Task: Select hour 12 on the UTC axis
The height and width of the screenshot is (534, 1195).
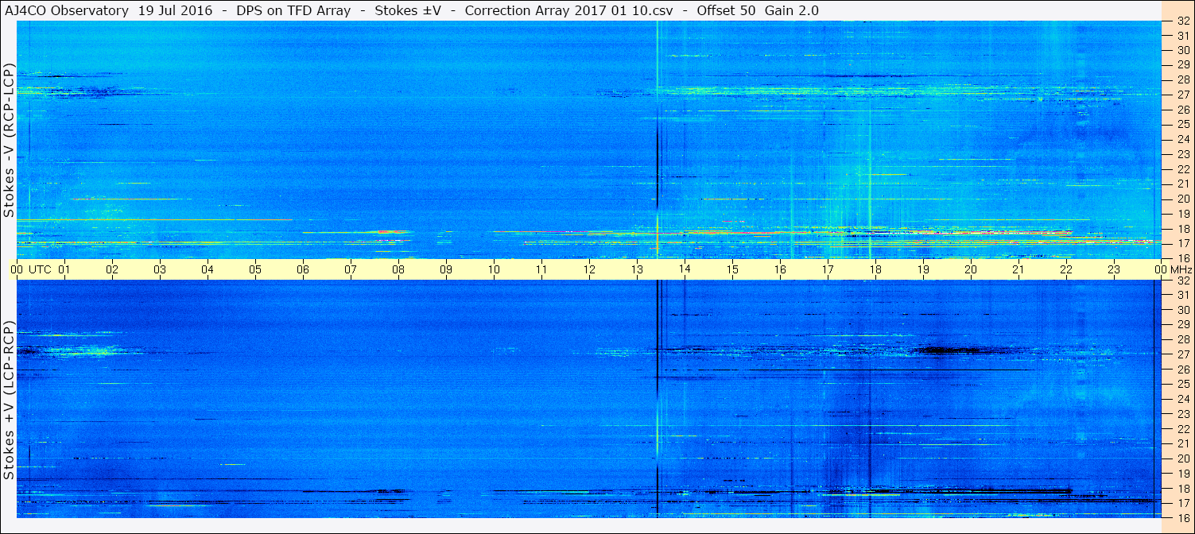Action: point(589,269)
